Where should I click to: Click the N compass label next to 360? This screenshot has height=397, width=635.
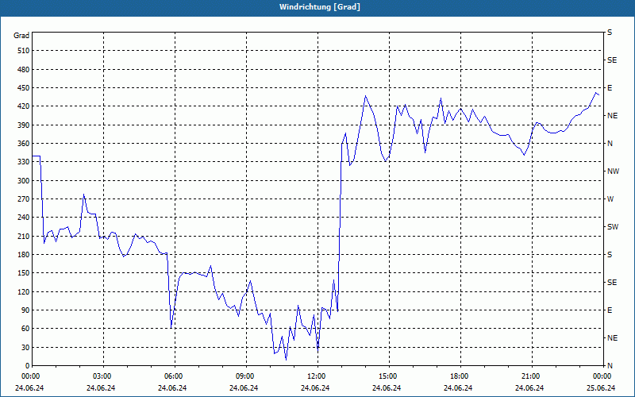pyautogui.click(x=610, y=144)
